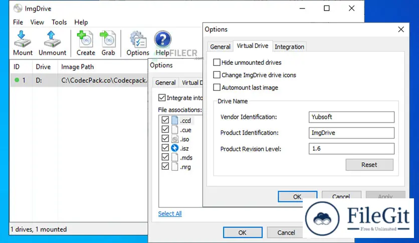Click the ImgDrive app icon in title bar
The width and height of the screenshot is (419, 243).
coord(18,9)
